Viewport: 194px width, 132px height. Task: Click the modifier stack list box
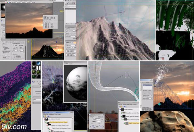pyautogui.click(x=70, y=15)
